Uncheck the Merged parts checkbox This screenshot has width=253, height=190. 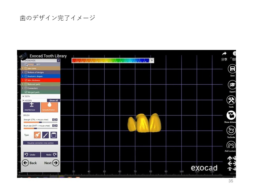coord(26,92)
